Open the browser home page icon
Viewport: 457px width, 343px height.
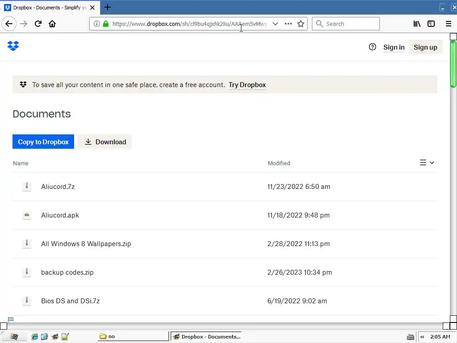[x=52, y=24]
